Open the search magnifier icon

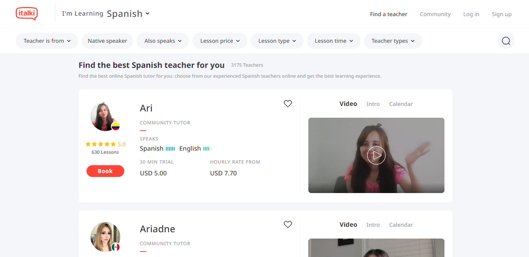[506, 41]
